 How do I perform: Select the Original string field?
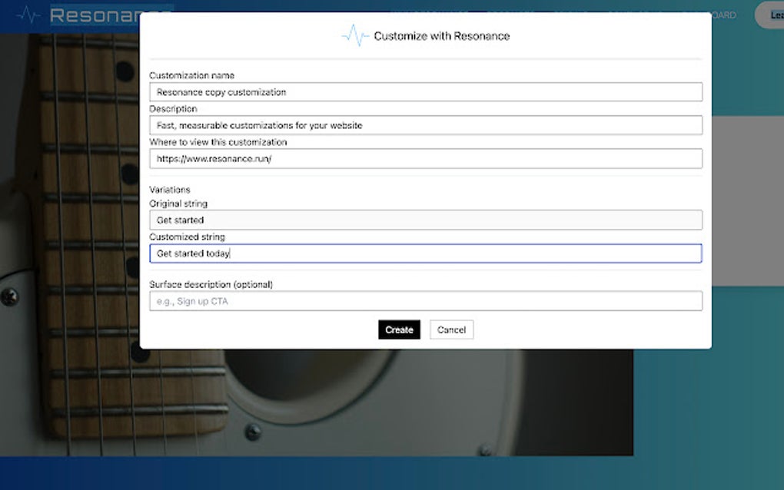(x=425, y=220)
